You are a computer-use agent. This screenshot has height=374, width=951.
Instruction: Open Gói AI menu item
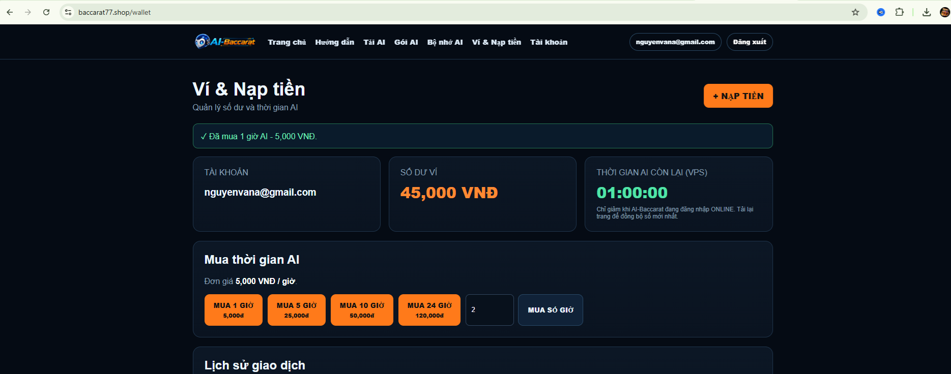[406, 42]
